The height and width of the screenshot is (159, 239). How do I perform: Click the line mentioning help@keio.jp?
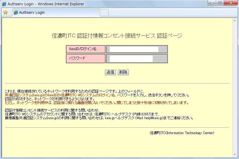99,118
